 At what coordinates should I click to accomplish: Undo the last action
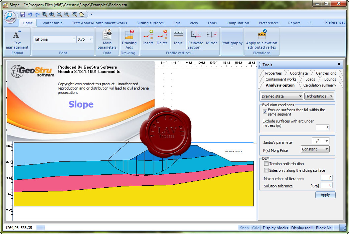click(x=30, y=14)
